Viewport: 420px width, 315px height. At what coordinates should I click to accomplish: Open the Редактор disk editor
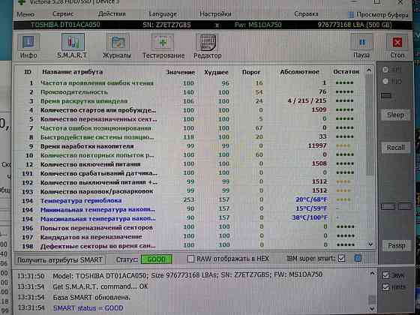(x=208, y=46)
